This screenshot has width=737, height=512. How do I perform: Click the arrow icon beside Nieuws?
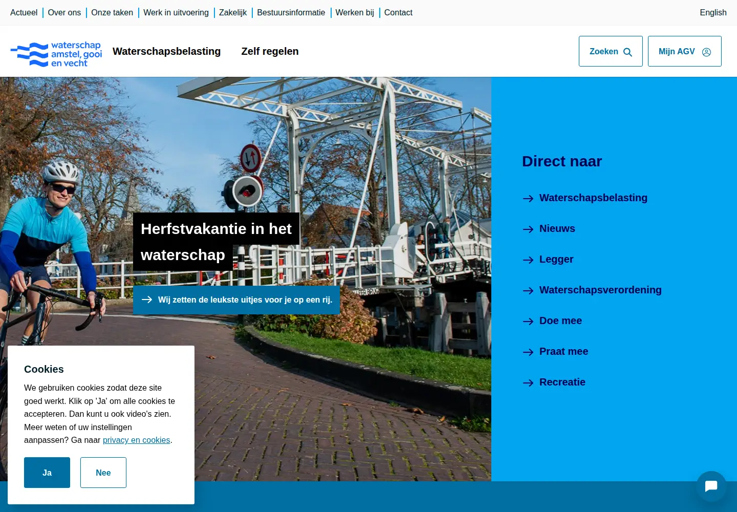(528, 229)
